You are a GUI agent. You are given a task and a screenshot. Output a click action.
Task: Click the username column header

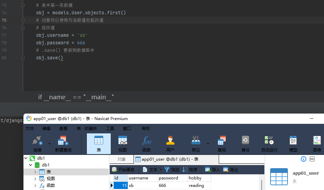143,178
